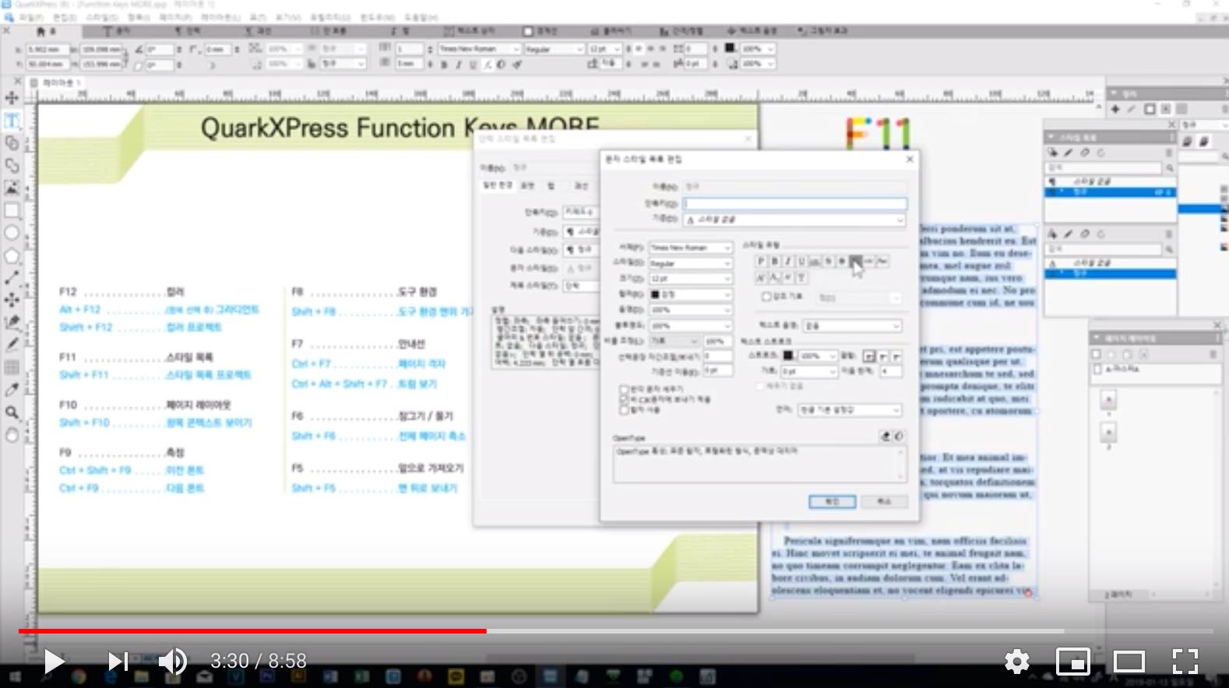
Task: Toggle first checkbox in checkbox group of three
Action: coord(624,389)
